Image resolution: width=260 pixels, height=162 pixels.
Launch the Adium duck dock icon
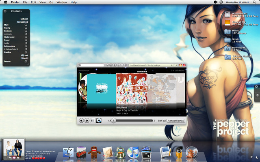(120, 152)
